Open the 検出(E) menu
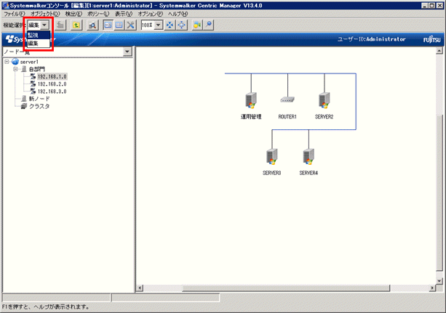446x313 pixels. 73,14
